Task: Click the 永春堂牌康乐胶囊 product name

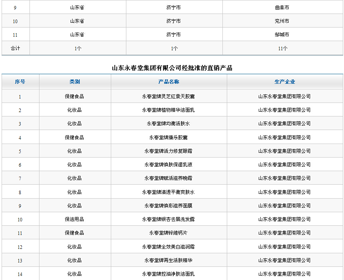Action: coord(168,138)
